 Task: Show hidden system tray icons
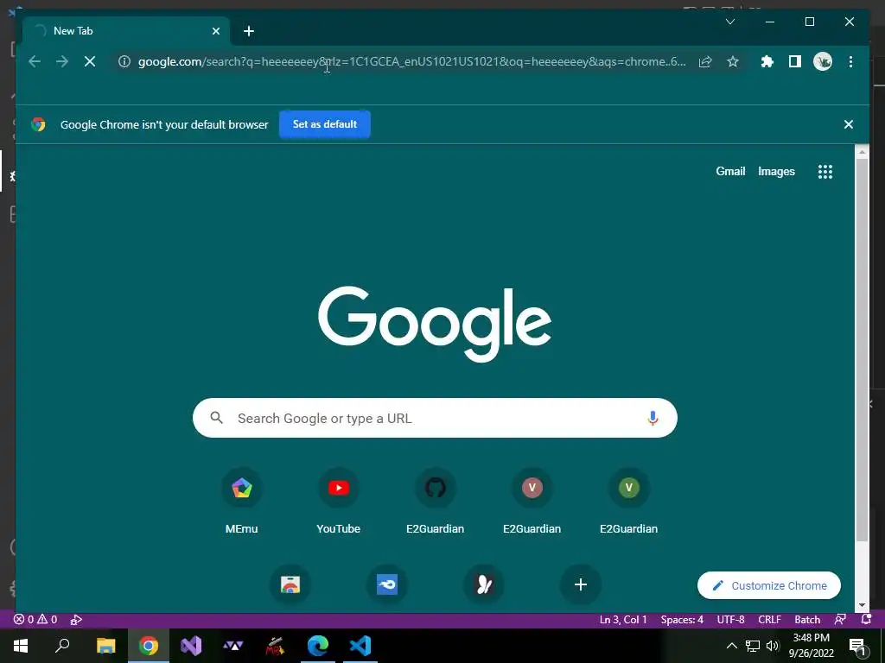(x=731, y=646)
